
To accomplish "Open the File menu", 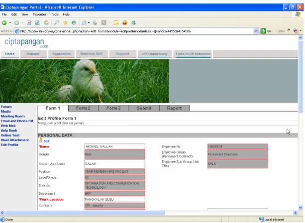I will click(x=4, y=14).
